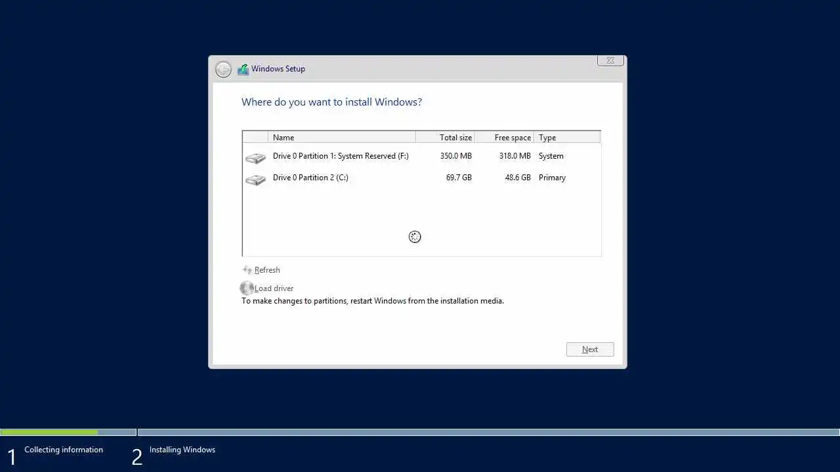Screen dimensions: 840x472
Task: Sort by the Type column header
Action: click(567, 137)
